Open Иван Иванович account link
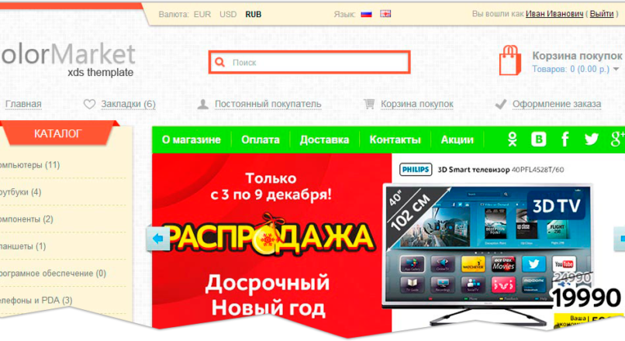625x341 pixels. coord(554,14)
